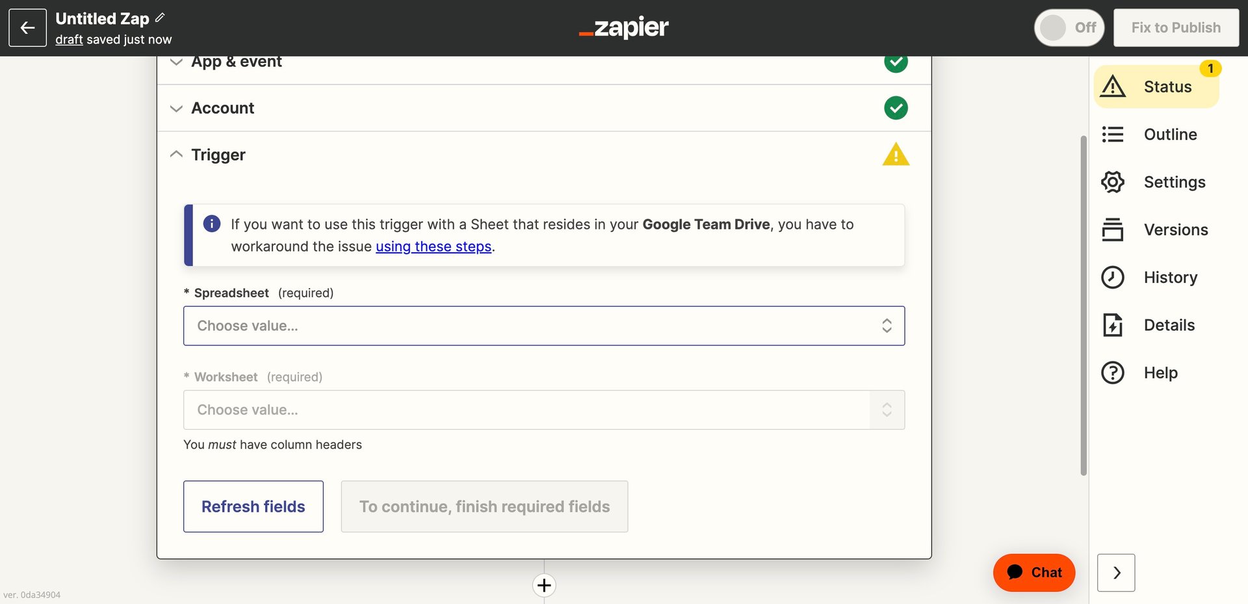Click the blue info icon in notice
Screen dimensions: 1248x604
pyautogui.click(x=212, y=224)
